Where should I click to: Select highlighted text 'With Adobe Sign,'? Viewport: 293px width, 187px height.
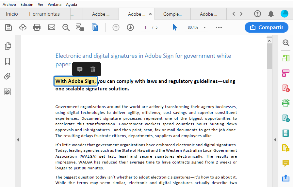[75, 81]
